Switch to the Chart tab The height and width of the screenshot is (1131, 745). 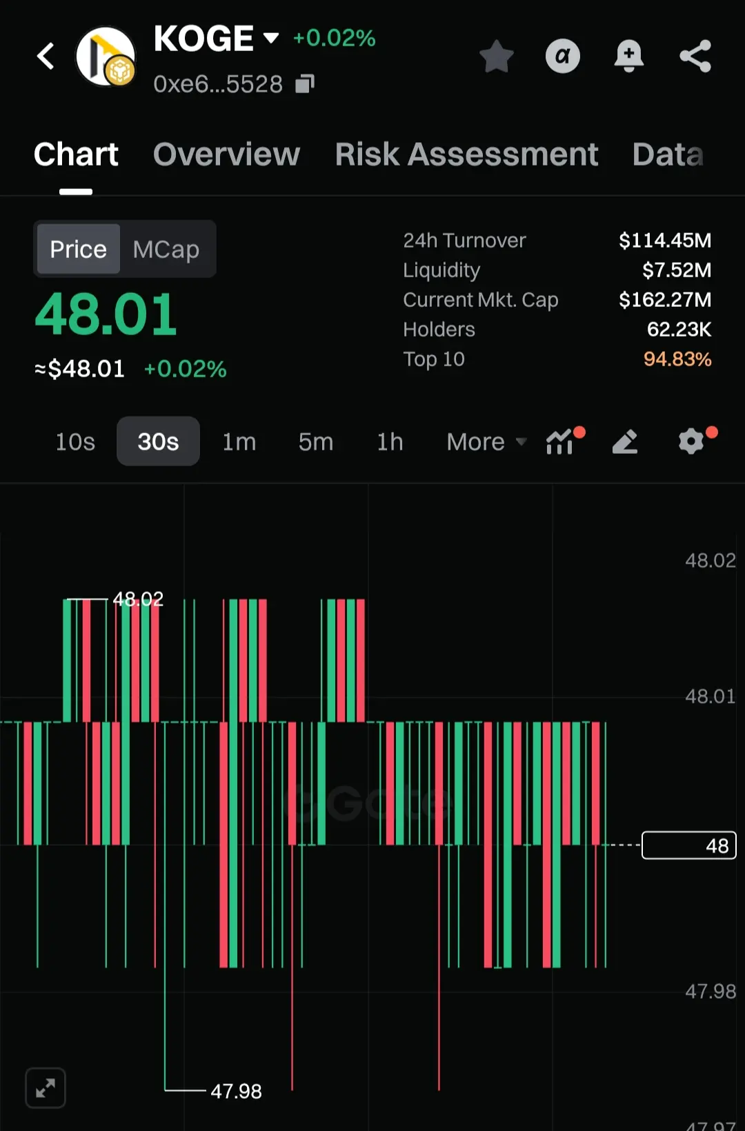coord(76,154)
